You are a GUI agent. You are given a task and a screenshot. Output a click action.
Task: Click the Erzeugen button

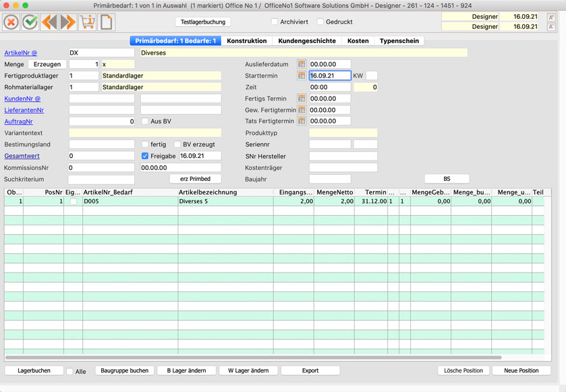[x=47, y=64]
